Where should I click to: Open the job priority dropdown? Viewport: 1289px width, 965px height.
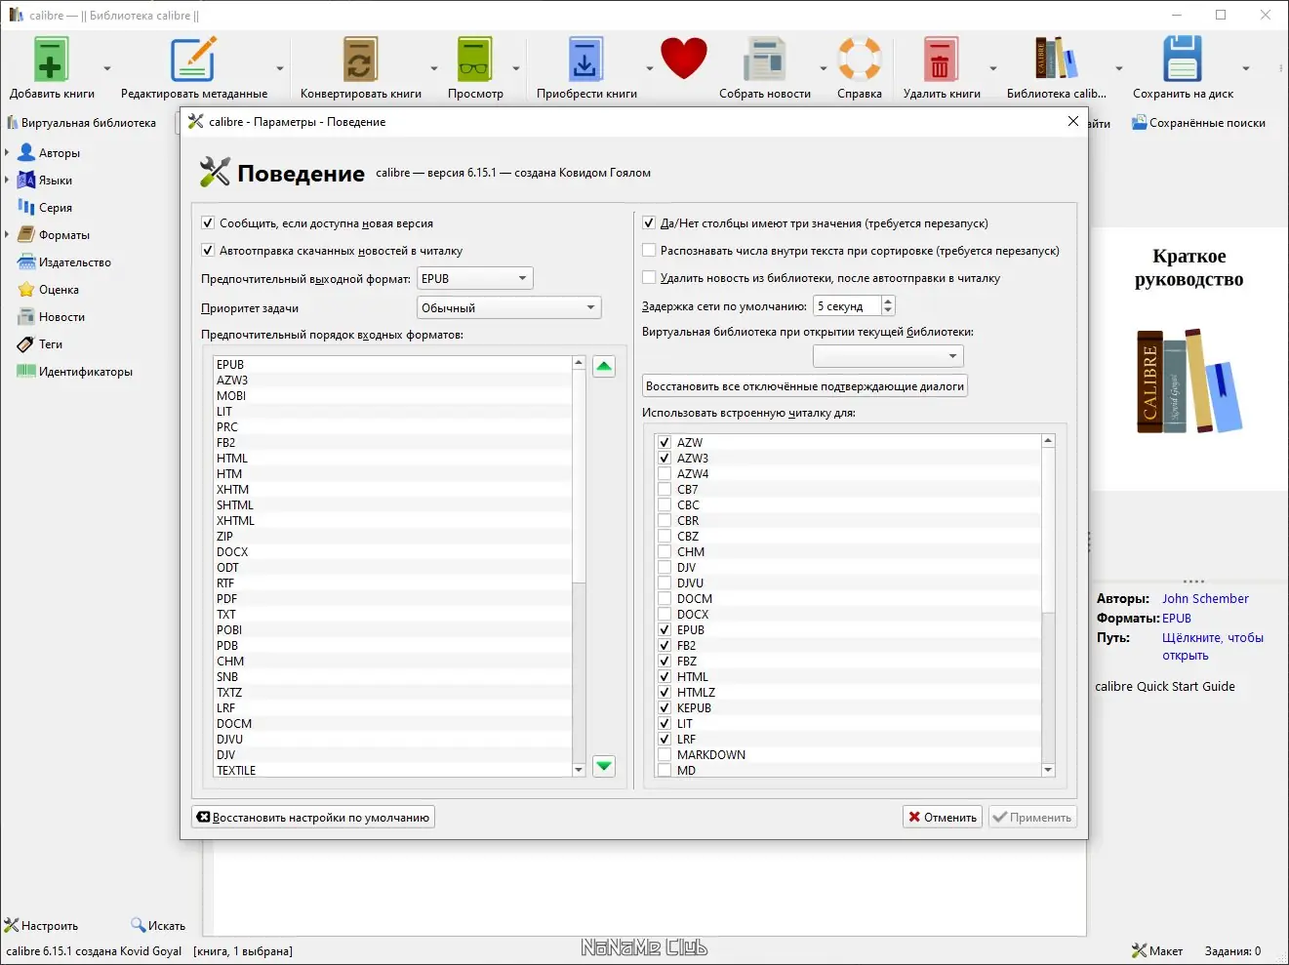(x=508, y=308)
